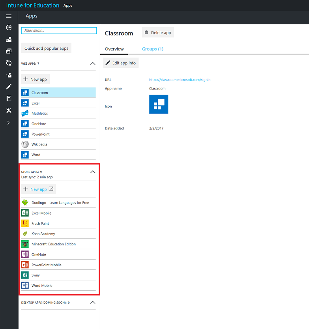Select Minecraft: Education Edition

(x=58, y=244)
